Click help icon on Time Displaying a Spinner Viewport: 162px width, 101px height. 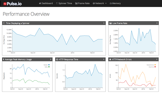[104, 23]
